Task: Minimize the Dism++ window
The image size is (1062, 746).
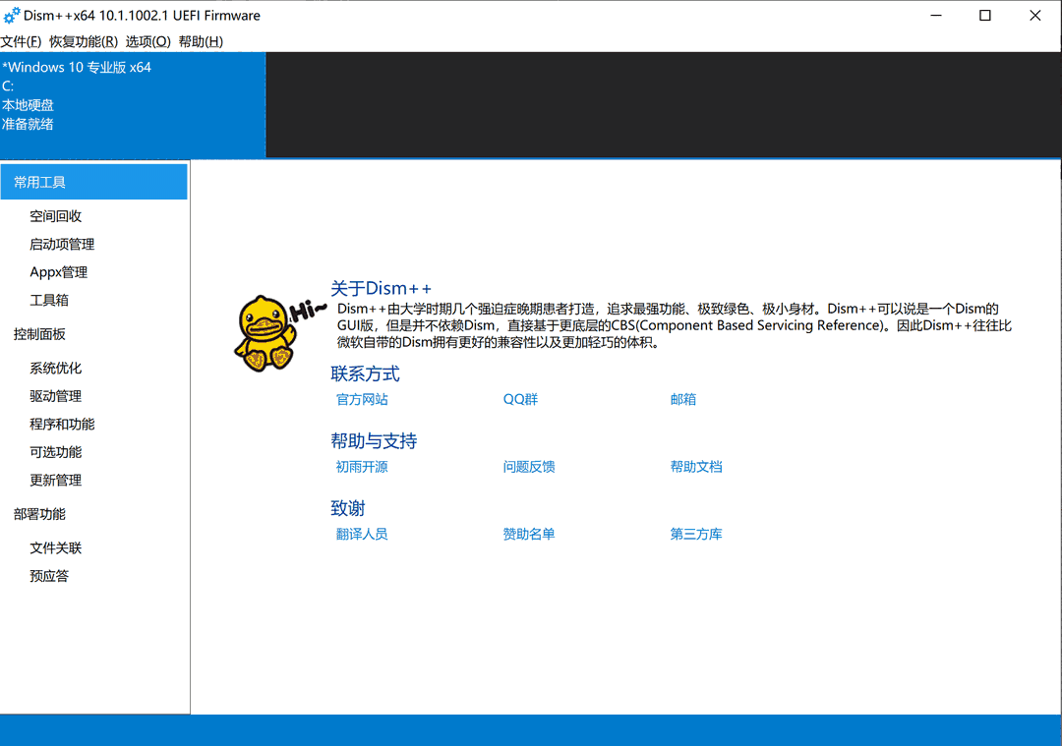Action: click(x=936, y=15)
